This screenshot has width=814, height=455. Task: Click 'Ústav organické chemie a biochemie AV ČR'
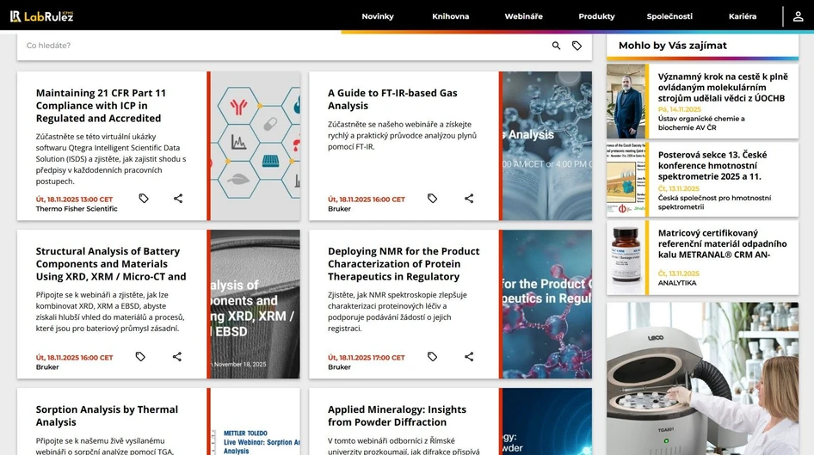(701, 123)
